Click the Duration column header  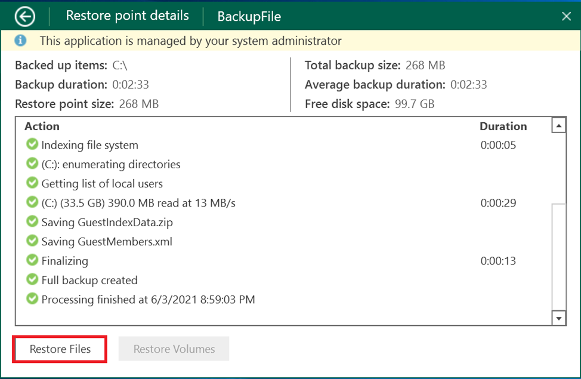tap(503, 126)
